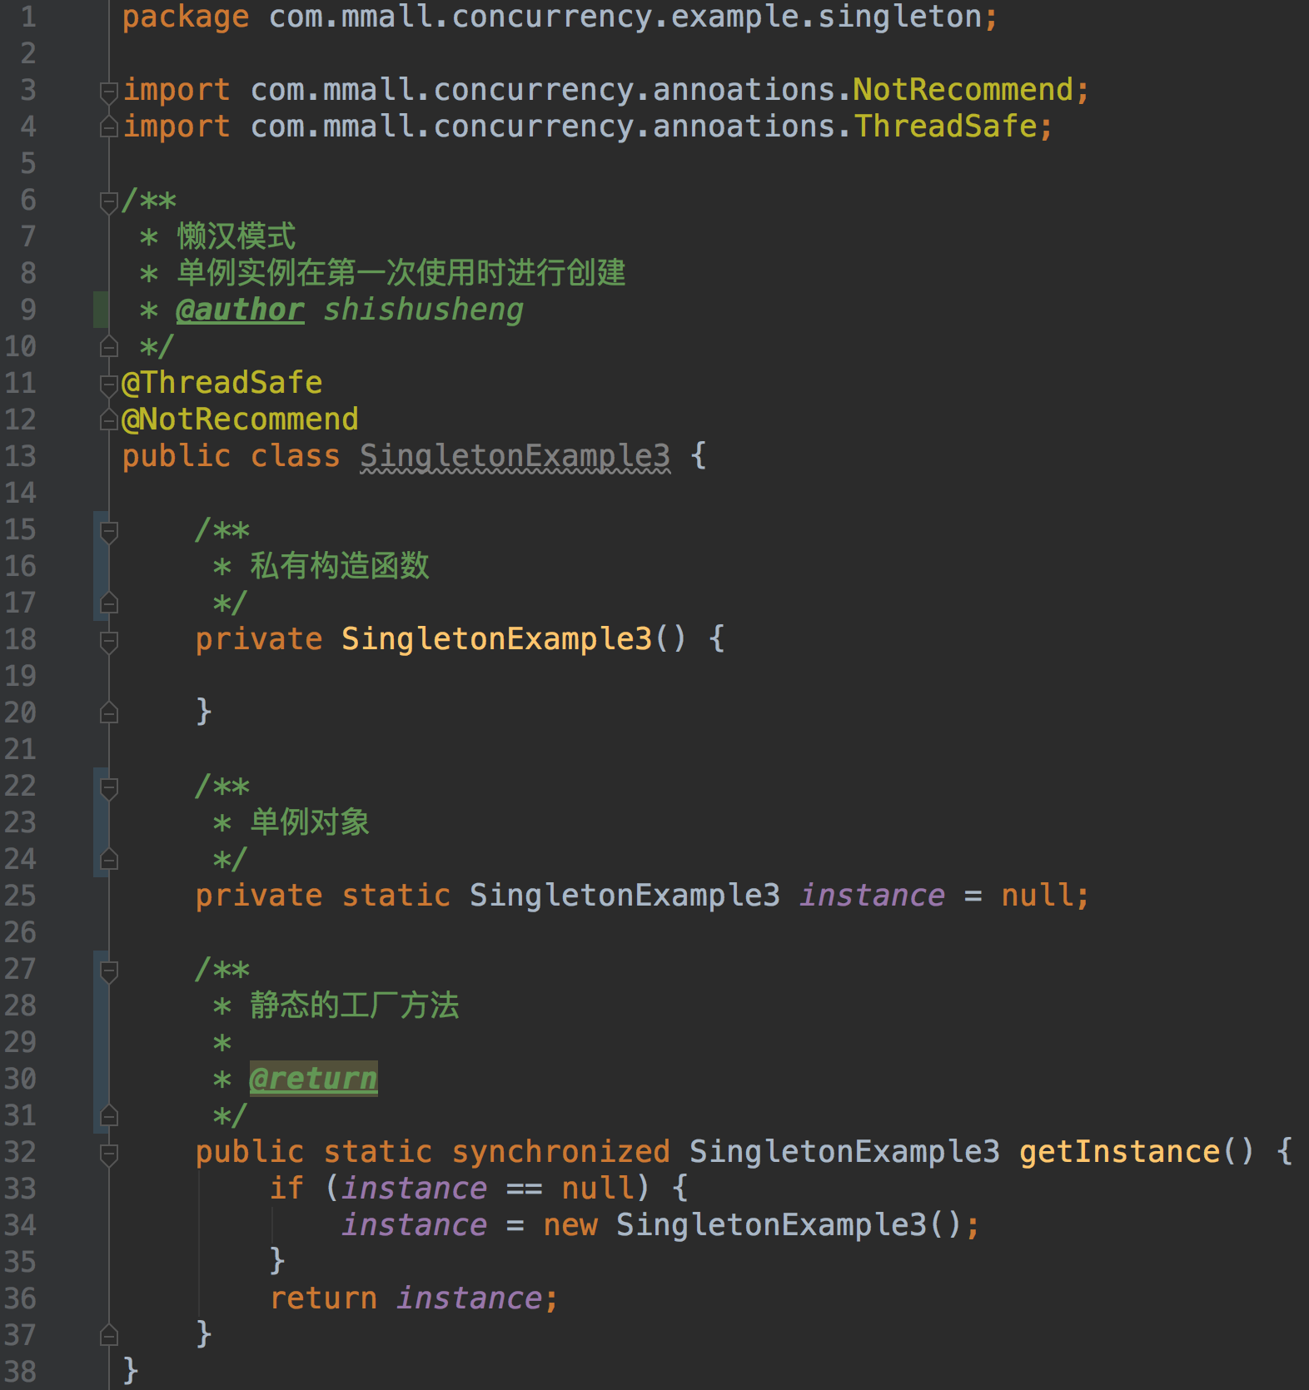Viewport: 1309px width, 1390px height.
Task: Click the author name shishusheng
Action: [423, 310]
